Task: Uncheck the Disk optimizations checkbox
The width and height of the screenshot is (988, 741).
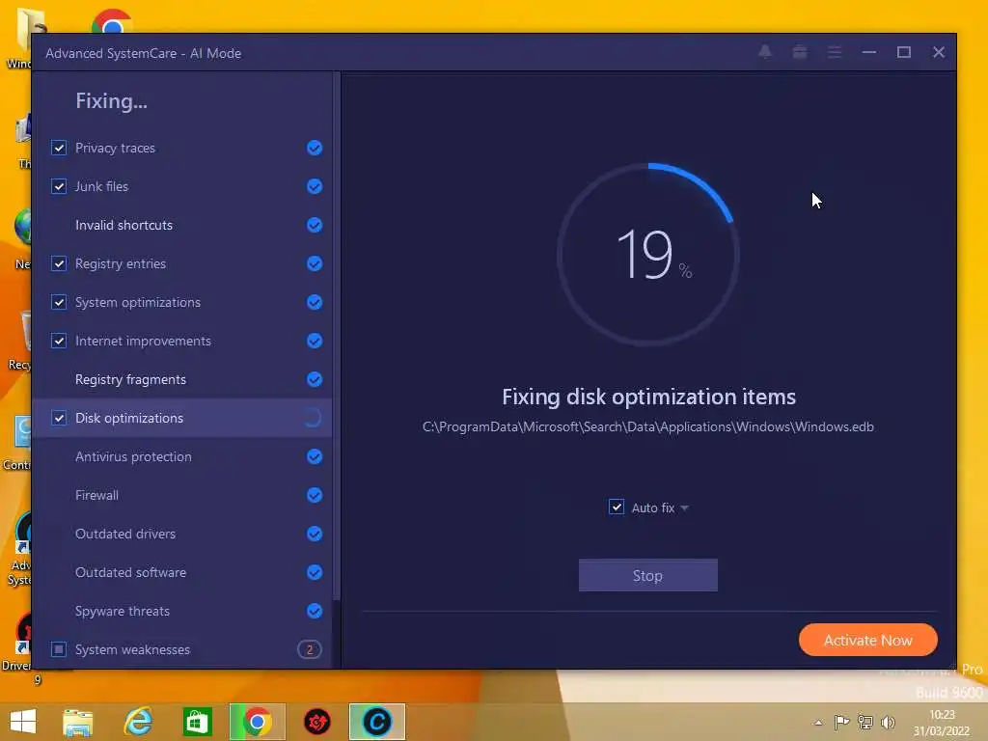Action: [x=59, y=418]
